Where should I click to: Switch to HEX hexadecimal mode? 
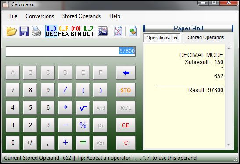click(64, 31)
